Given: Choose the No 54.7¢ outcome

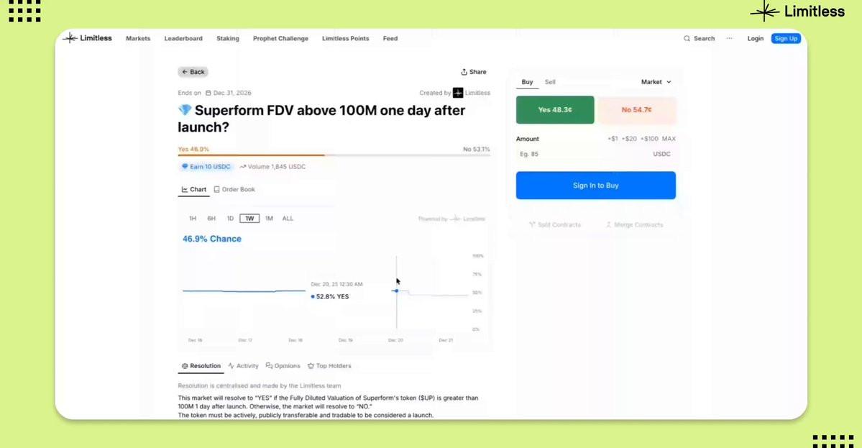Looking at the screenshot, I should click(636, 110).
